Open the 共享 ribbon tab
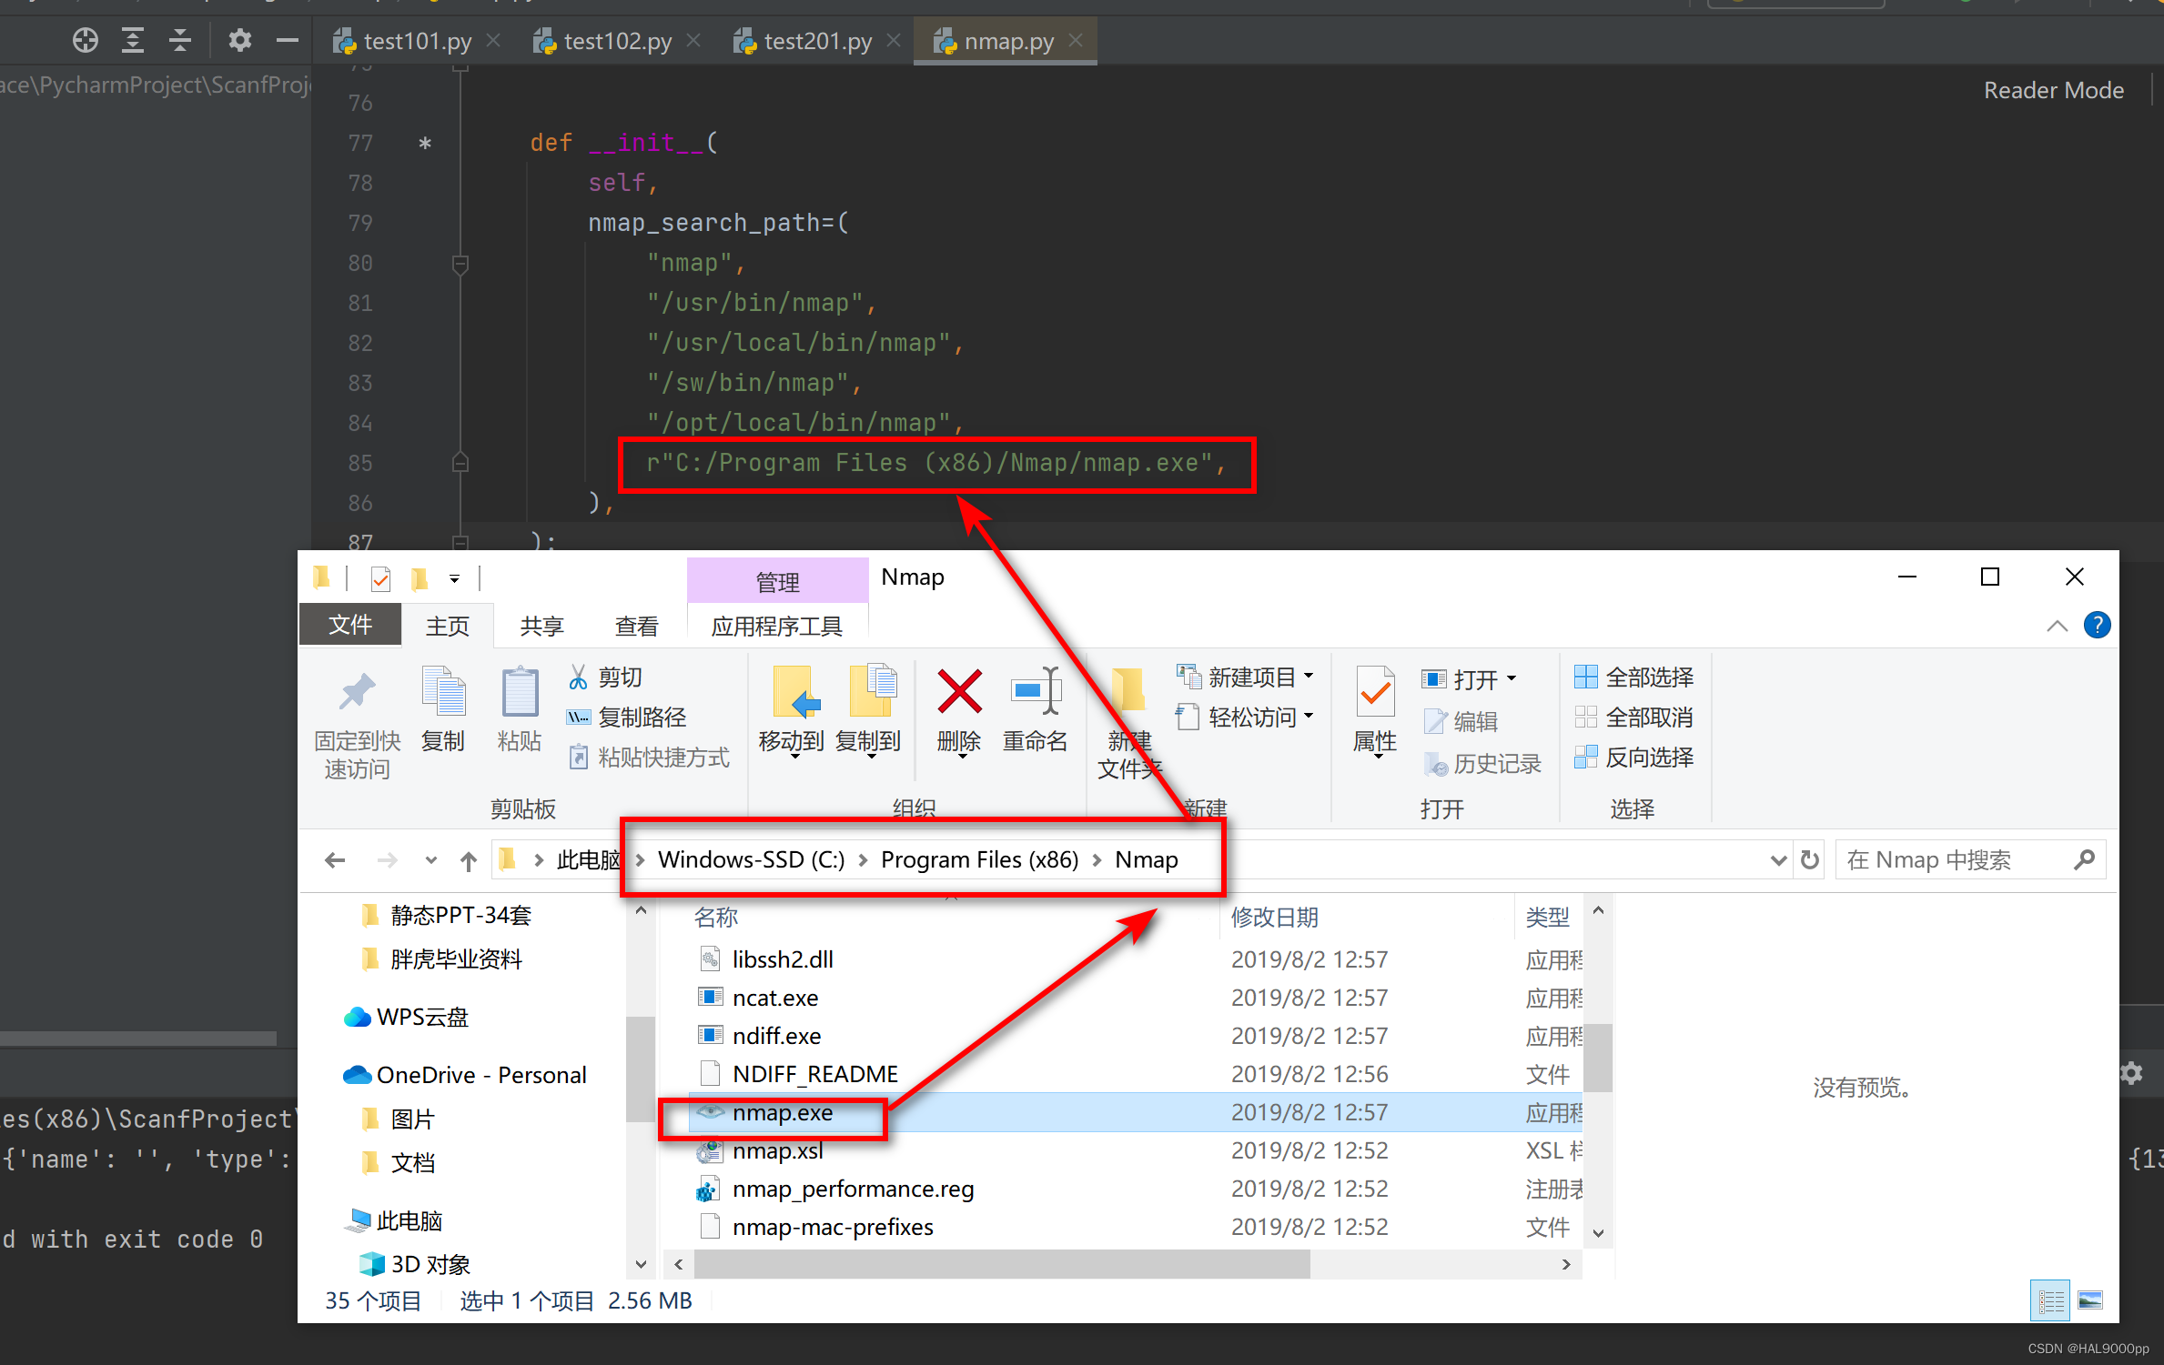 coord(542,626)
